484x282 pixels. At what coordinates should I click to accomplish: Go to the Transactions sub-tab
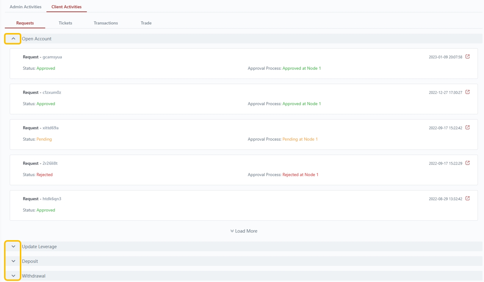[x=106, y=23]
